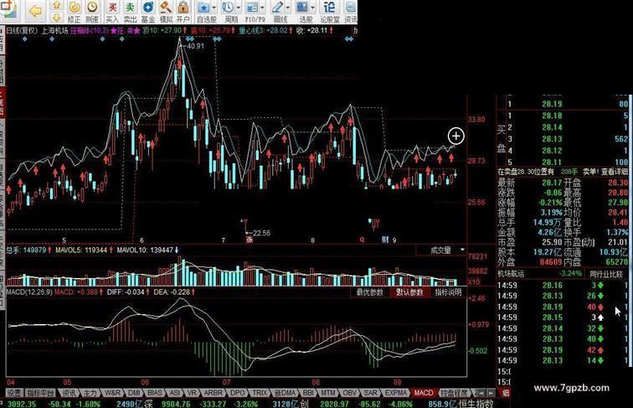Screen dimensions: 633x408
Task: Select the MTM indicator tab
Action: 328,393
